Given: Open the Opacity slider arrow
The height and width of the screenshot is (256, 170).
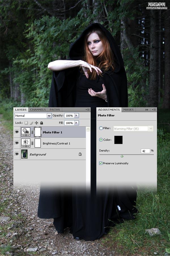Looking at the screenshot, I should [76, 116].
